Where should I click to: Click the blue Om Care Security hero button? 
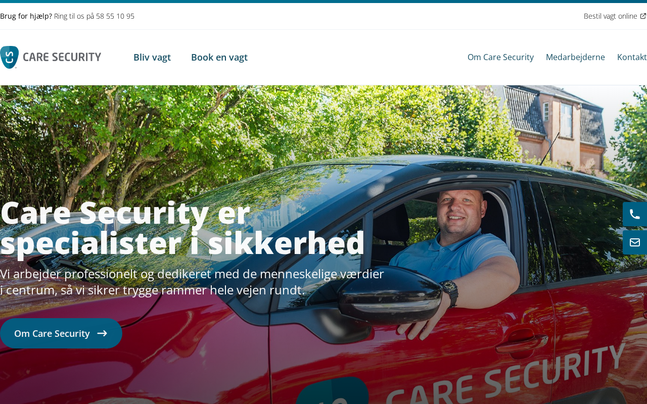61,333
